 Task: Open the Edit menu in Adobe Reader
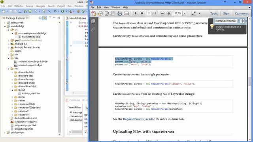coord(99,7)
